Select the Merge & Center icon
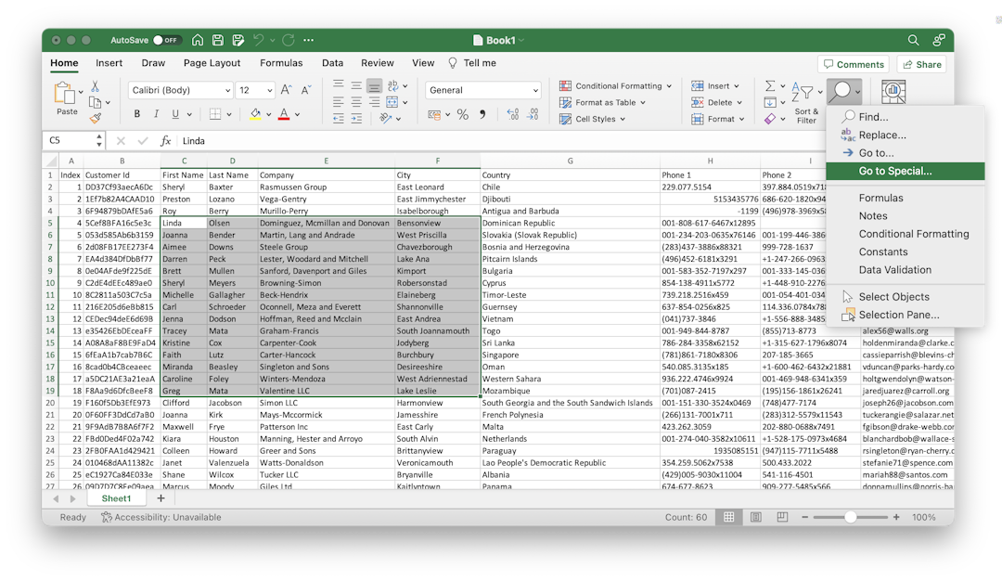 (x=392, y=102)
